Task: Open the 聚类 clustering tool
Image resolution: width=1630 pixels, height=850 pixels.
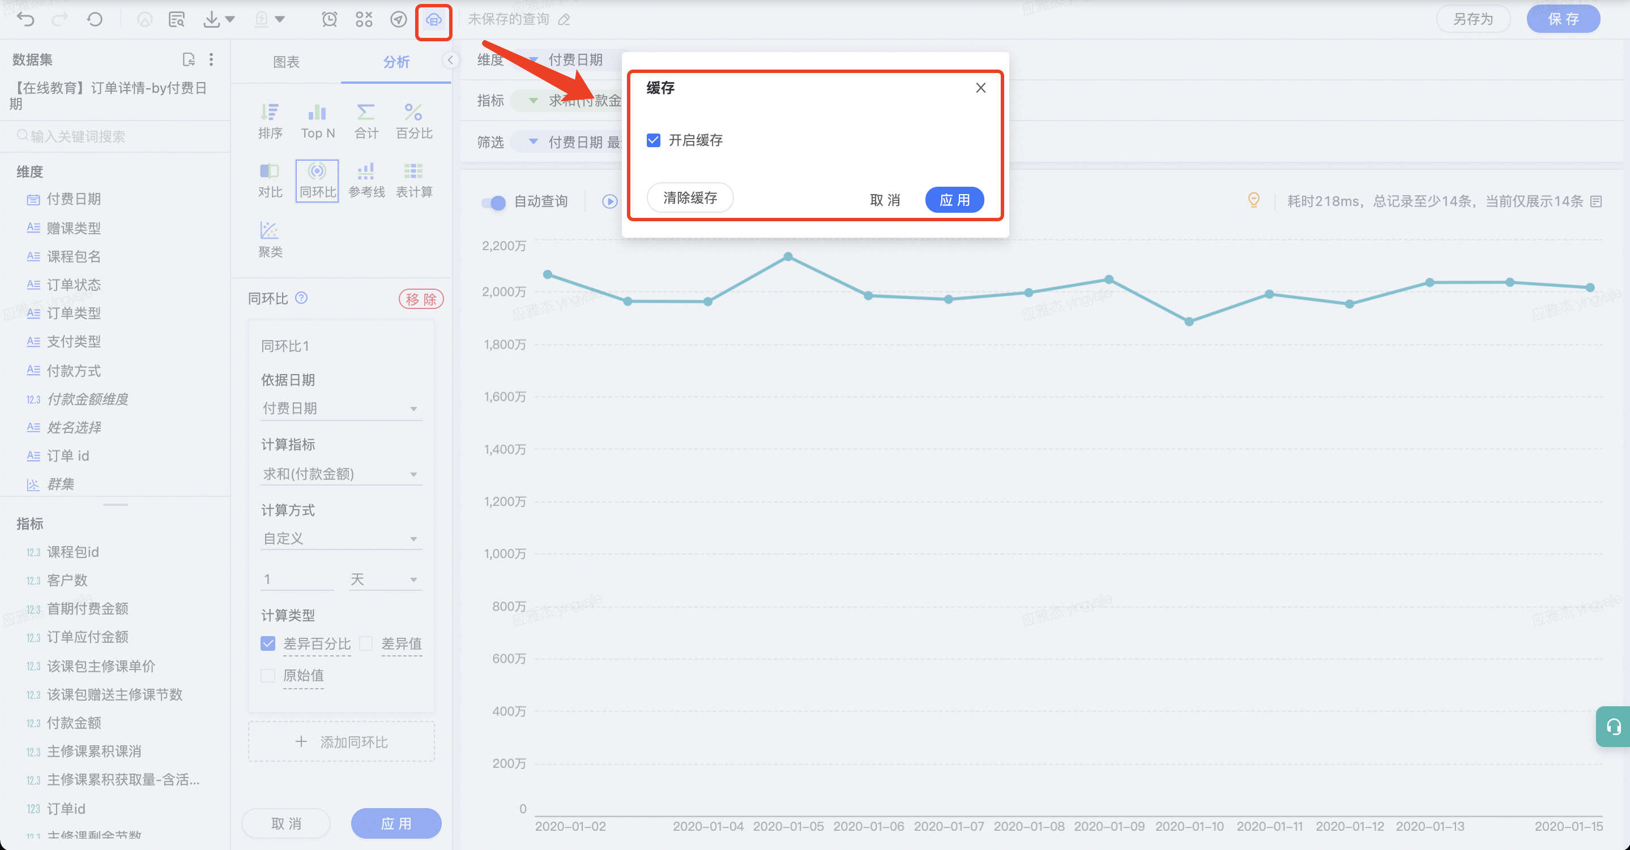Action: click(x=270, y=239)
